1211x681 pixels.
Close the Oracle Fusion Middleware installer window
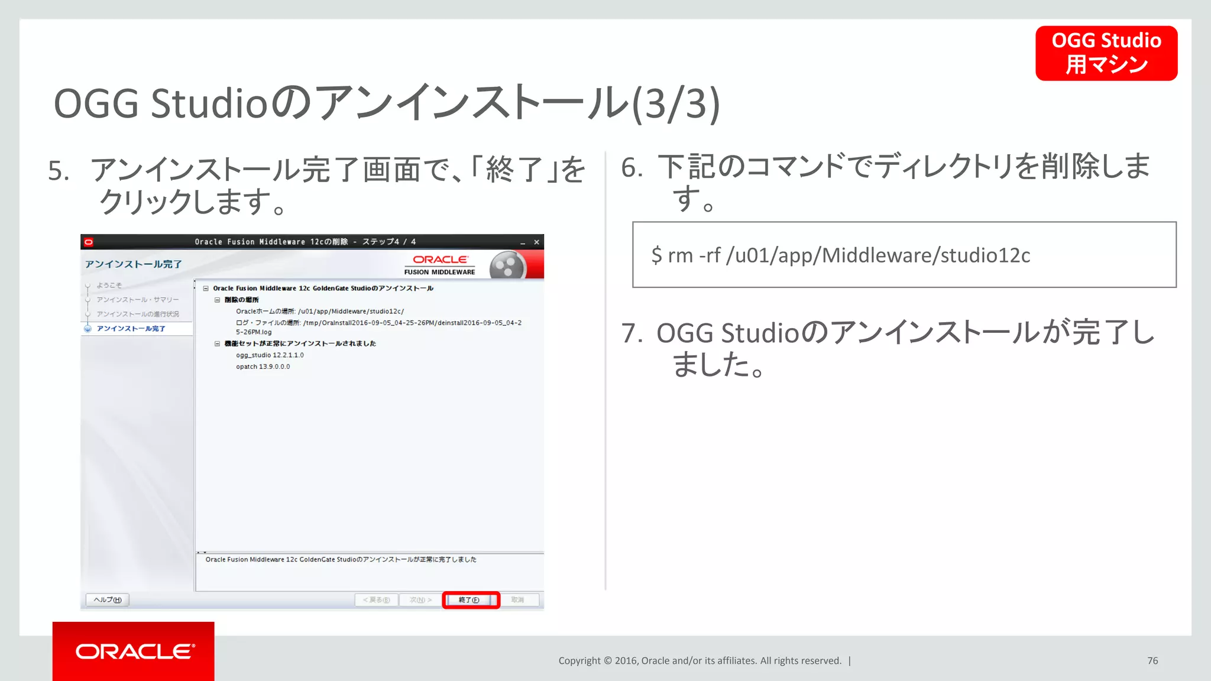[x=537, y=242]
